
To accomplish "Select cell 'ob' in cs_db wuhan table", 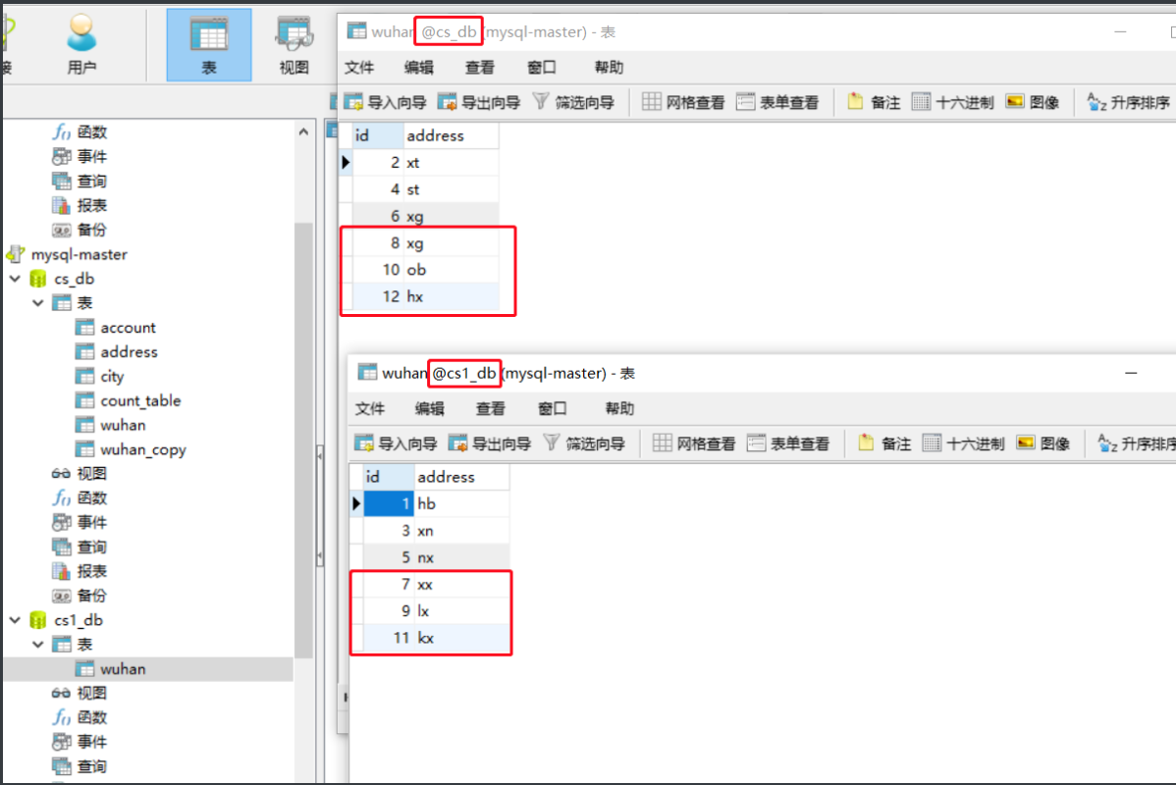I will (x=451, y=269).
